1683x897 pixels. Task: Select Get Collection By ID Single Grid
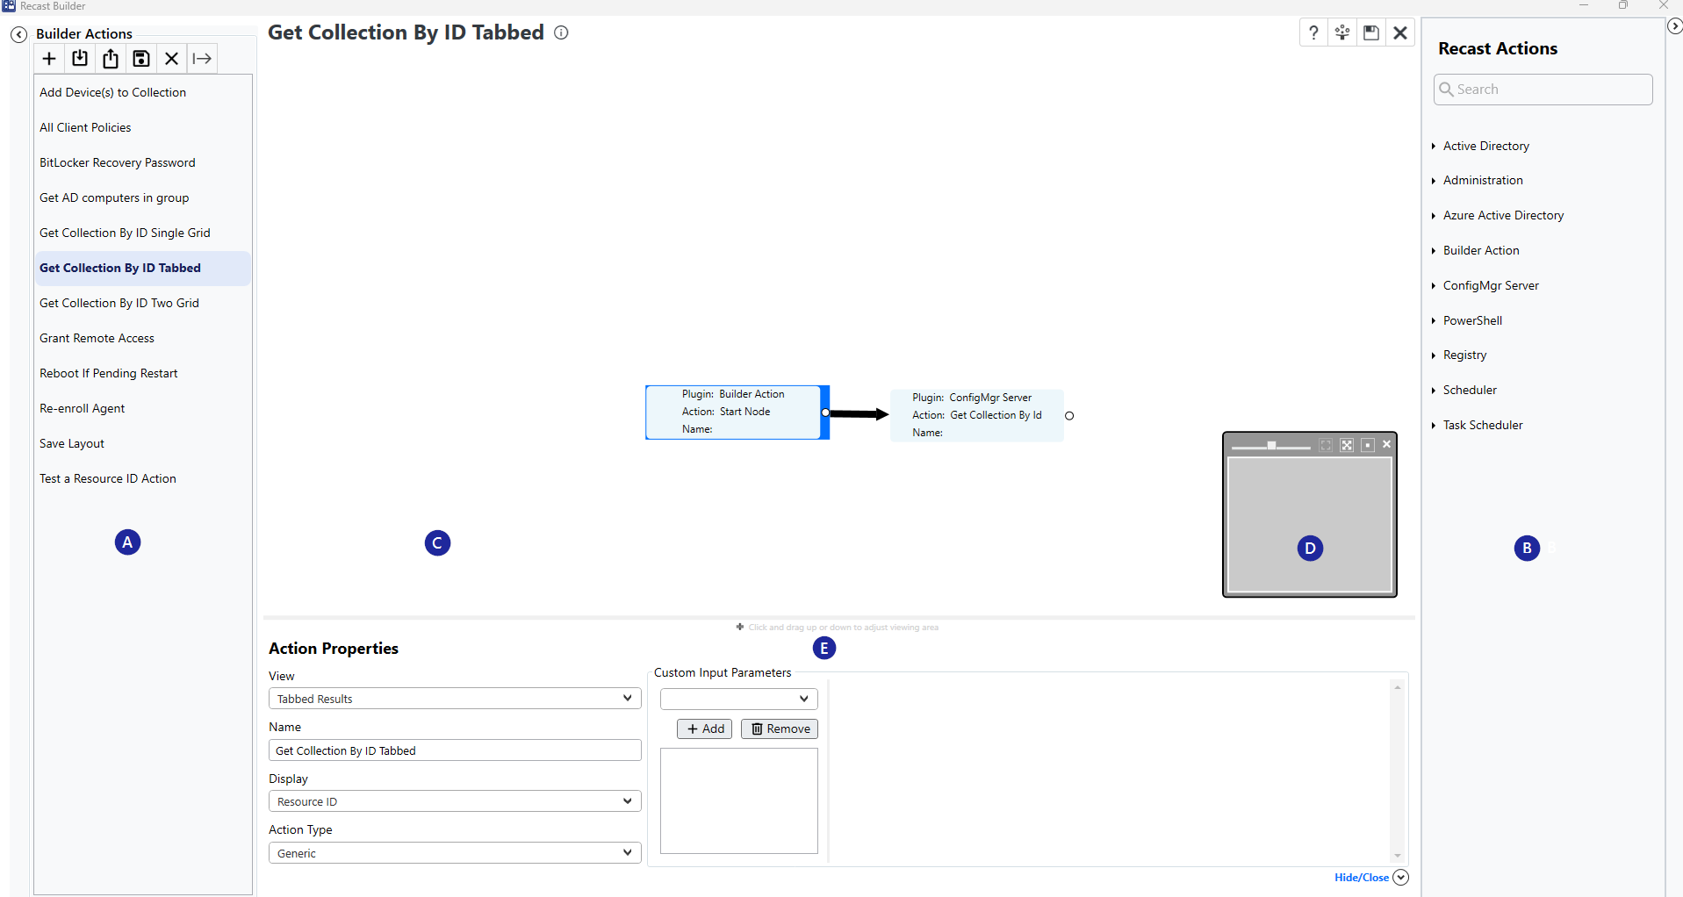pos(143,233)
